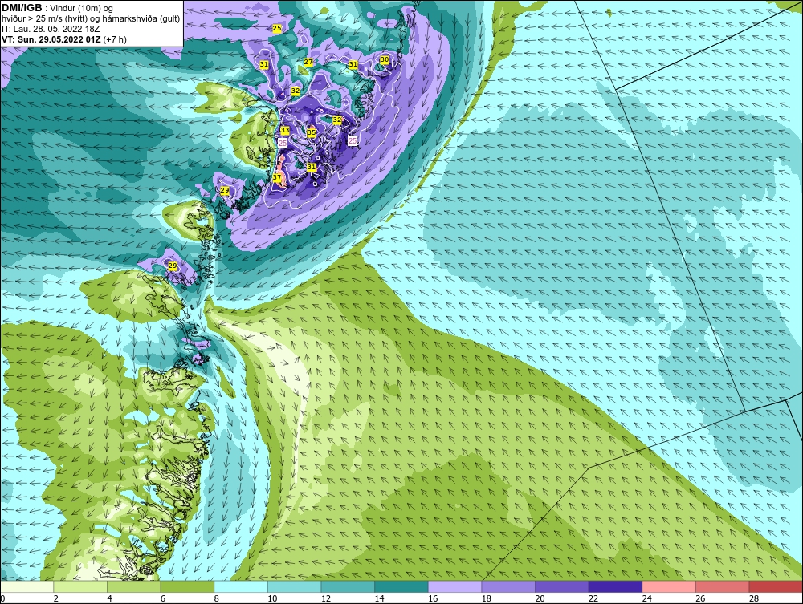803x604 pixels.
Task: Choose the medium green 4–6 m/s legend swatch
Action: tap(133, 586)
